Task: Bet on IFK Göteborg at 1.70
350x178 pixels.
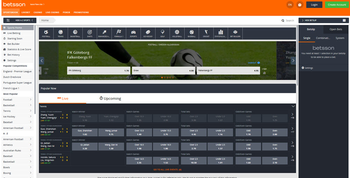Action: point(99,70)
